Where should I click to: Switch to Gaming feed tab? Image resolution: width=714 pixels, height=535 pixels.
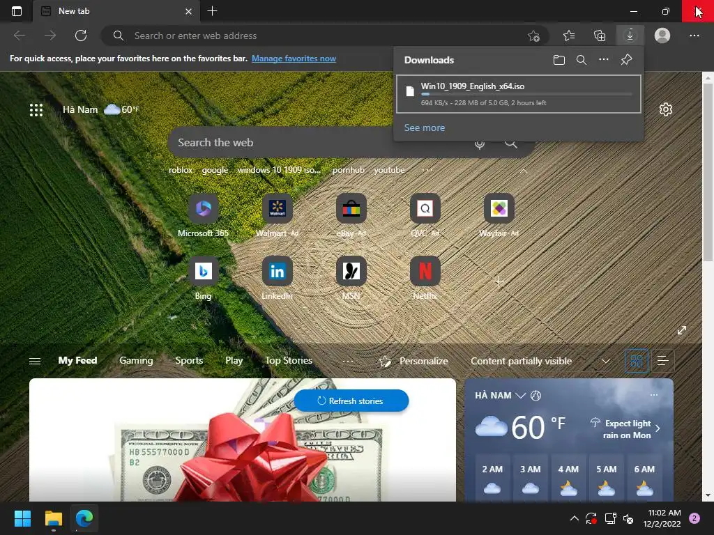click(x=136, y=360)
